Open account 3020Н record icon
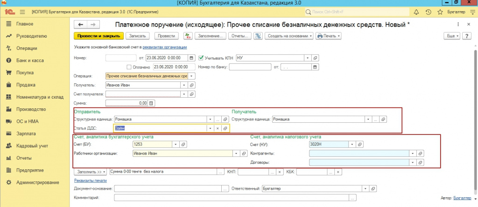Viewport: 478px width, 207px height. pyautogui.click(x=359, y=144)
